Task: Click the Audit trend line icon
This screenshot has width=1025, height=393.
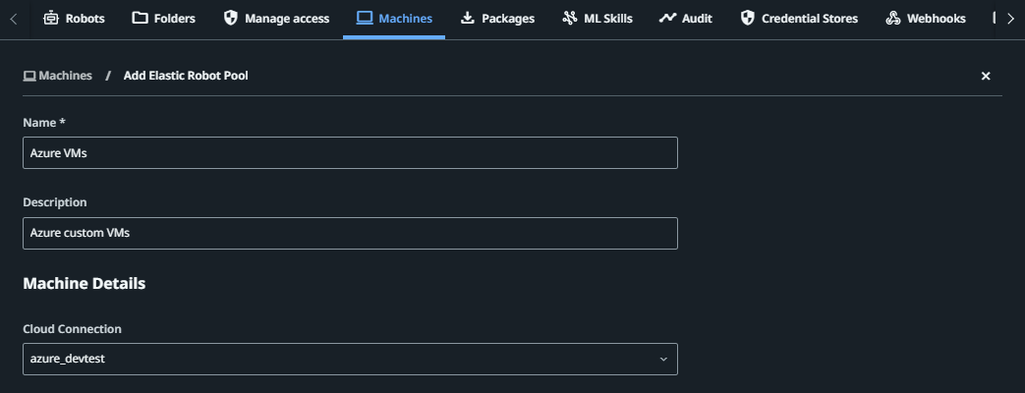Action: 666,18
